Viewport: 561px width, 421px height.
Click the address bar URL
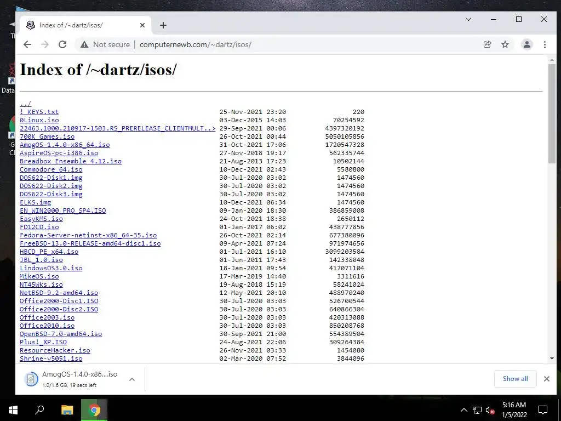(x=196, y=44)
